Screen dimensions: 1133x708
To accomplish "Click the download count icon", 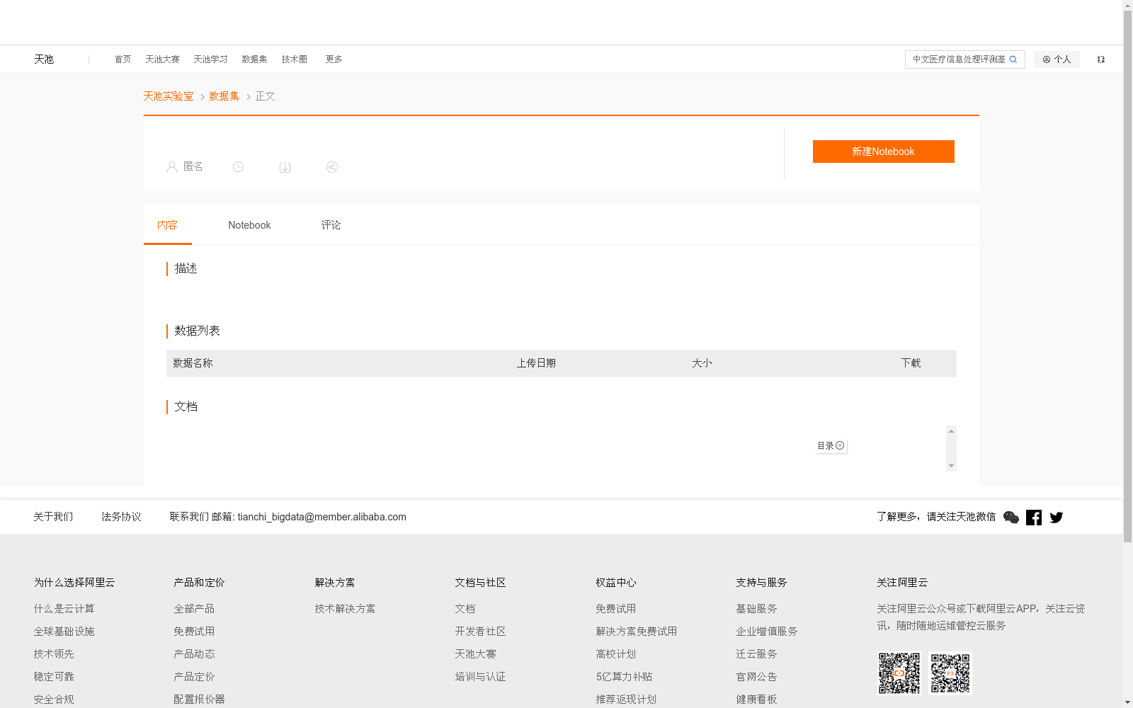I will pyautogui.click(x=285, y=167).
